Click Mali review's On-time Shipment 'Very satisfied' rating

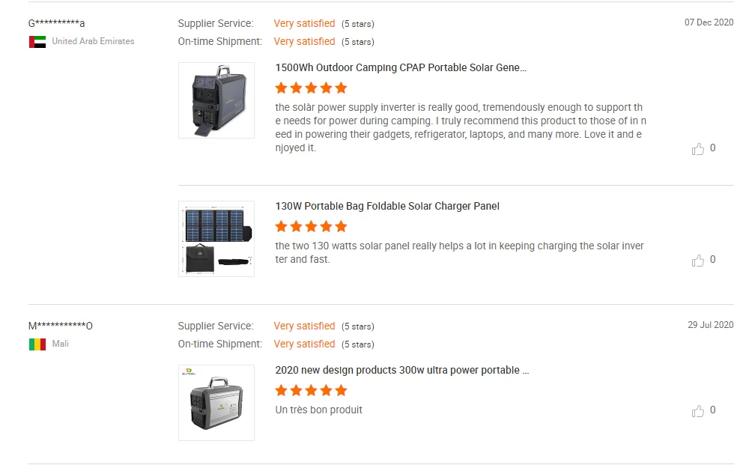[x=304, y=344]
